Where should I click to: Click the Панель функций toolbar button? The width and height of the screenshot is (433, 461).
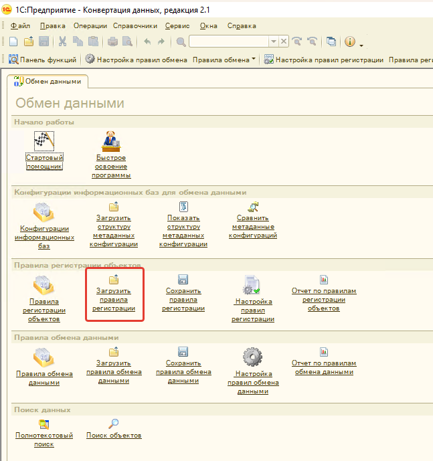coord(44,60)
